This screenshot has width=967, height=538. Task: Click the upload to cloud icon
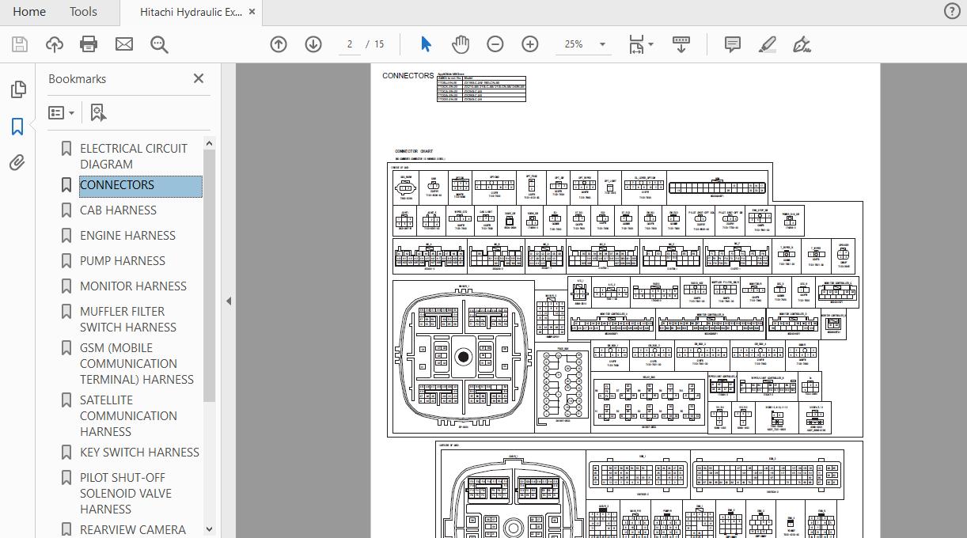coord(54,44)
